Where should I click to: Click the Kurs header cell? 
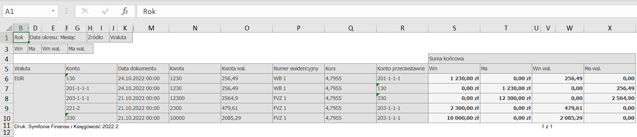(350, 68)
